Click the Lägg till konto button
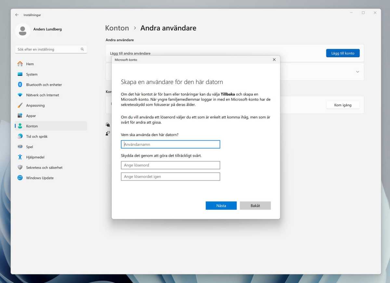This screenshot has height=283, width=390. click(343, 53)
